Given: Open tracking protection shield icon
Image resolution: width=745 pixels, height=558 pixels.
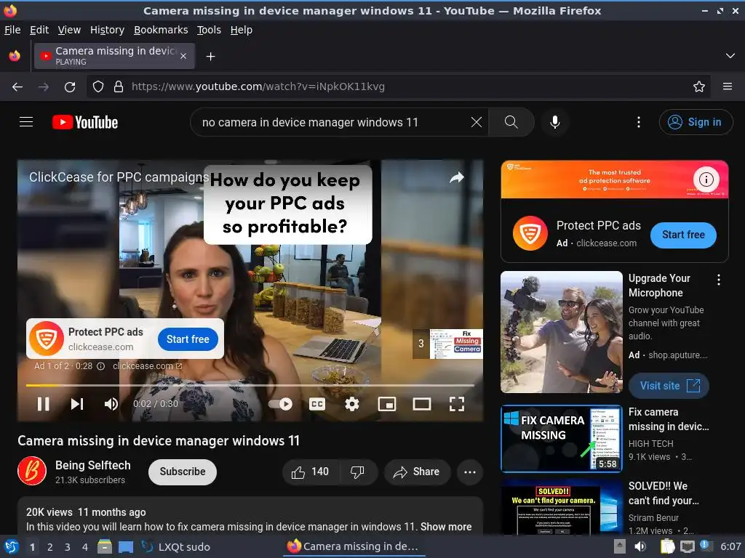Looking at the screenshot, I should pyautogui.click(x=98, y=87).
